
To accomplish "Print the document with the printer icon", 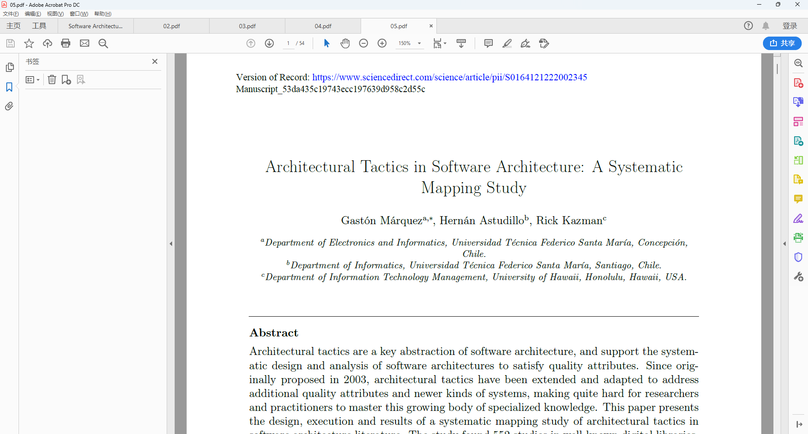I will (66, 43).
